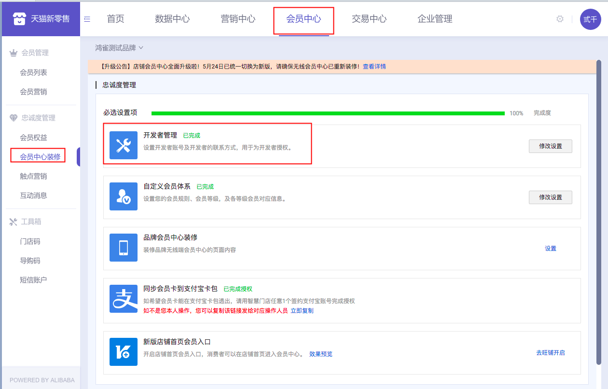608x389 pixels.
Task: Click the crown icon beside 会员管理
Action: click(x=14, y=53)
